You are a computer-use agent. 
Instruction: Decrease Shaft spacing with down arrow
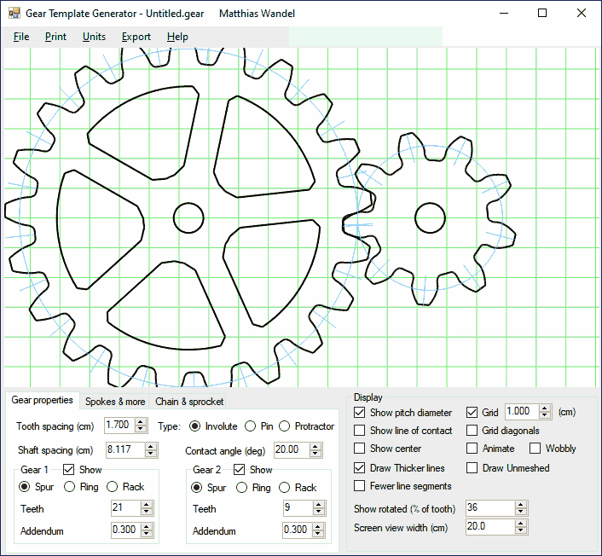142,454
